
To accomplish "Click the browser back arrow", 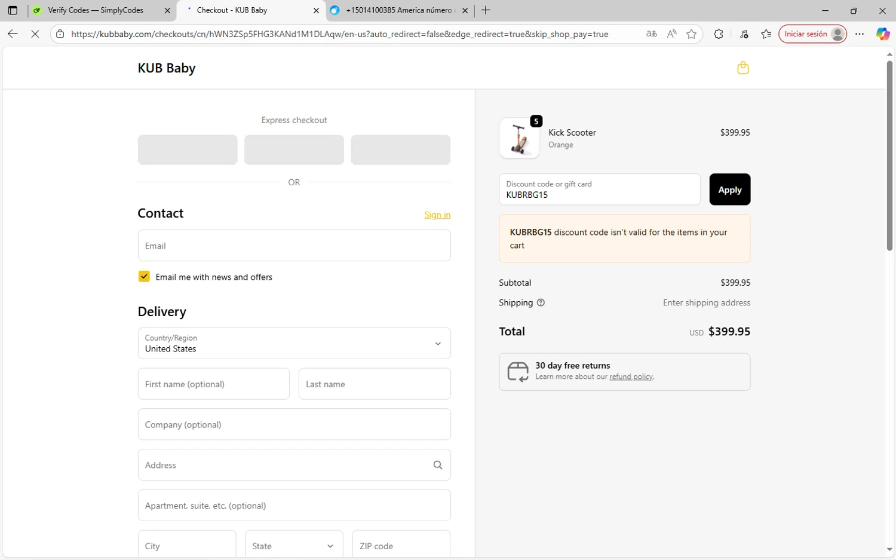I will pos(13,34).
